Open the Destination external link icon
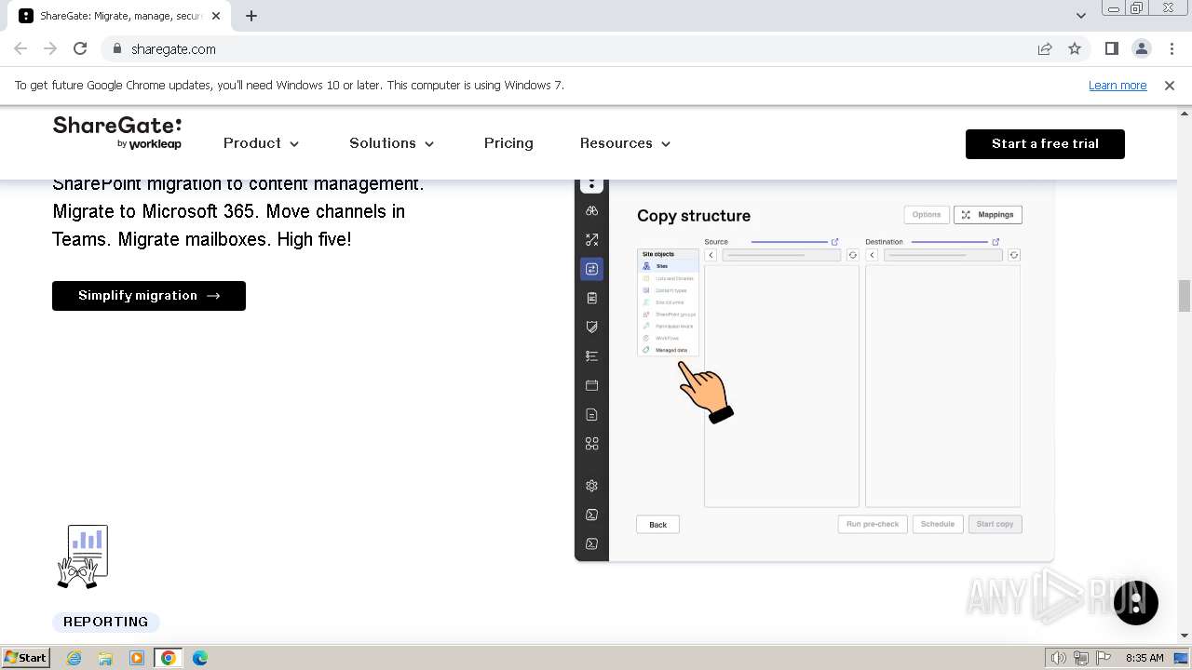This screenshot has height=670, width=1192. click(x=996, y=242)
